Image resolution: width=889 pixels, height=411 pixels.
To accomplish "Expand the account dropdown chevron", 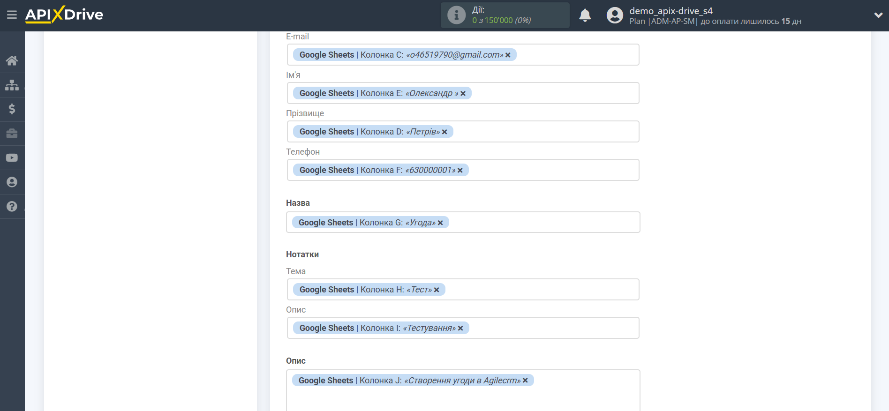I will pyautogui.click(x=878, y=15).
